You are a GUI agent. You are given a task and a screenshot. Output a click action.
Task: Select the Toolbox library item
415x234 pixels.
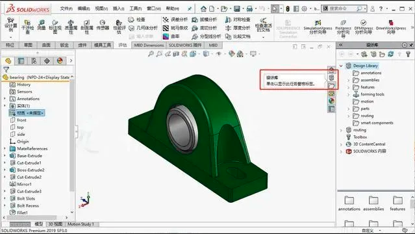pyautogui.click(x=360, y=137)
